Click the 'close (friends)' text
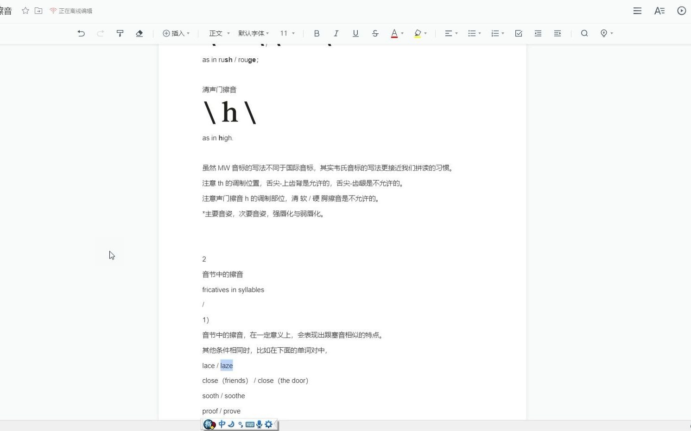691x431 pixels. [225, 380]
